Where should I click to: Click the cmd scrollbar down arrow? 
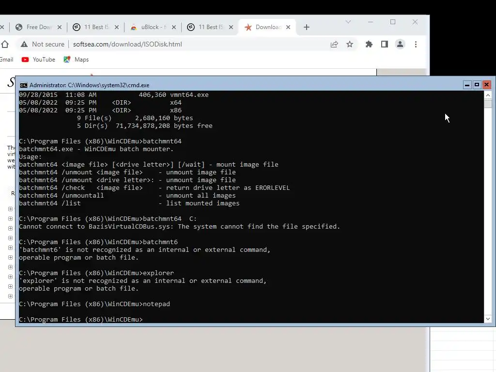488,319
